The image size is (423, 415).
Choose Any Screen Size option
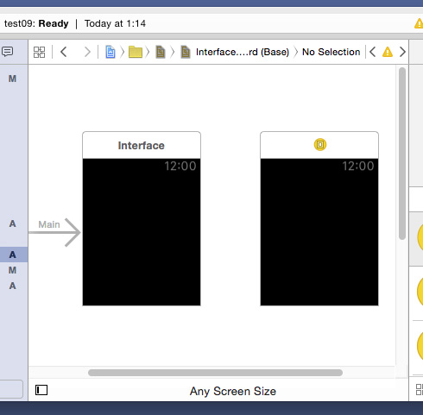pyautogui.click(x=233, y=391)
